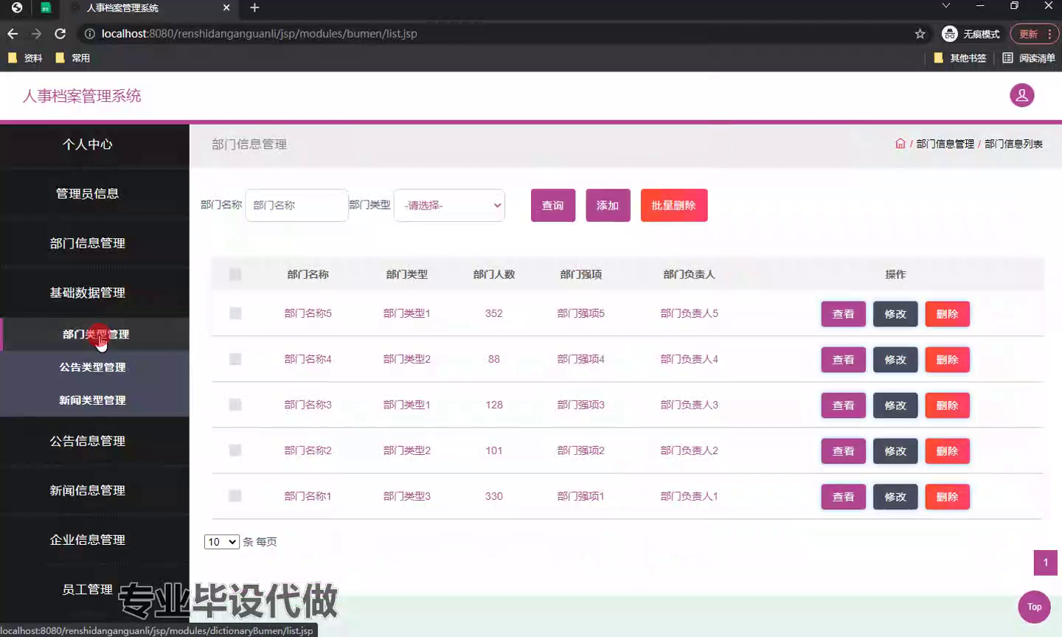Screen dimensions: 1062x637
Task: Check the box for 部门名称4 row
Action: pyautogui.click(x=235, y=359)
